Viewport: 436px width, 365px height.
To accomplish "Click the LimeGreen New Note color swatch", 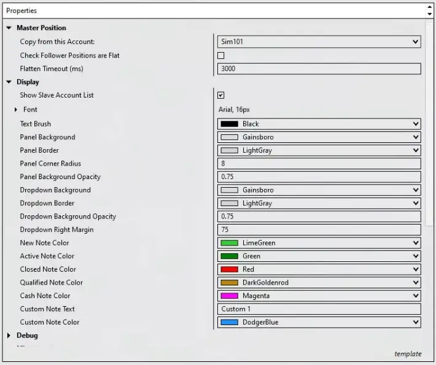I will click(x=229, y=243).
